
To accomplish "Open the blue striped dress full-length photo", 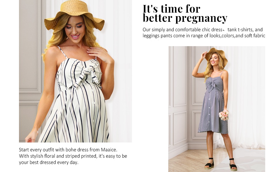I will click(217, 109).
